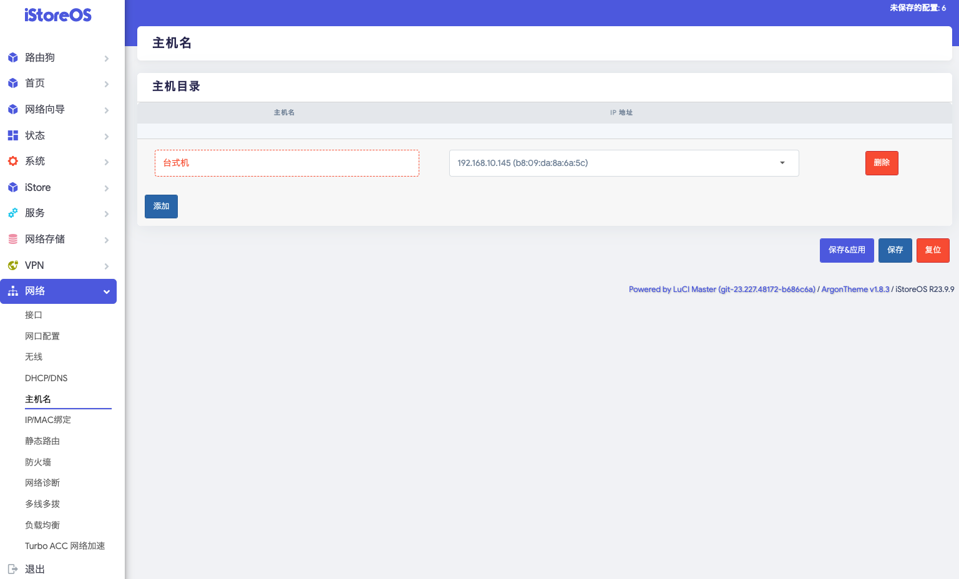Open the 防火墙 menu item
959x579 pixels.
point(38,462)
